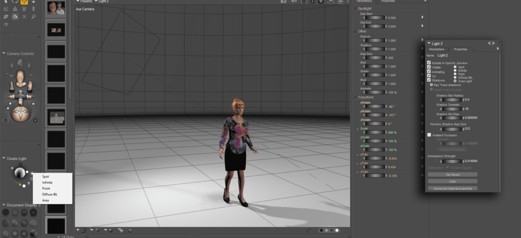521x238 pixels.
Task: Enable the Ambient Occlusion checkbox
Action: click(429, 135)
